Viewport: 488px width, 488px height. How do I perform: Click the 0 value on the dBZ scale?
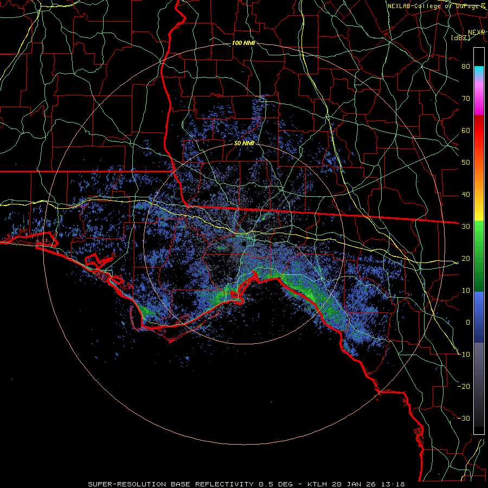[x=468, y=323]
